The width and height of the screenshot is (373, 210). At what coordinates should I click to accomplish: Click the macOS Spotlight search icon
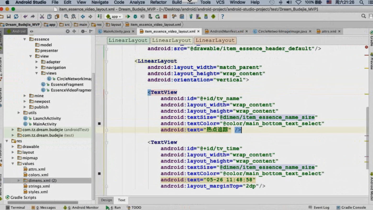tap(361, 2)
